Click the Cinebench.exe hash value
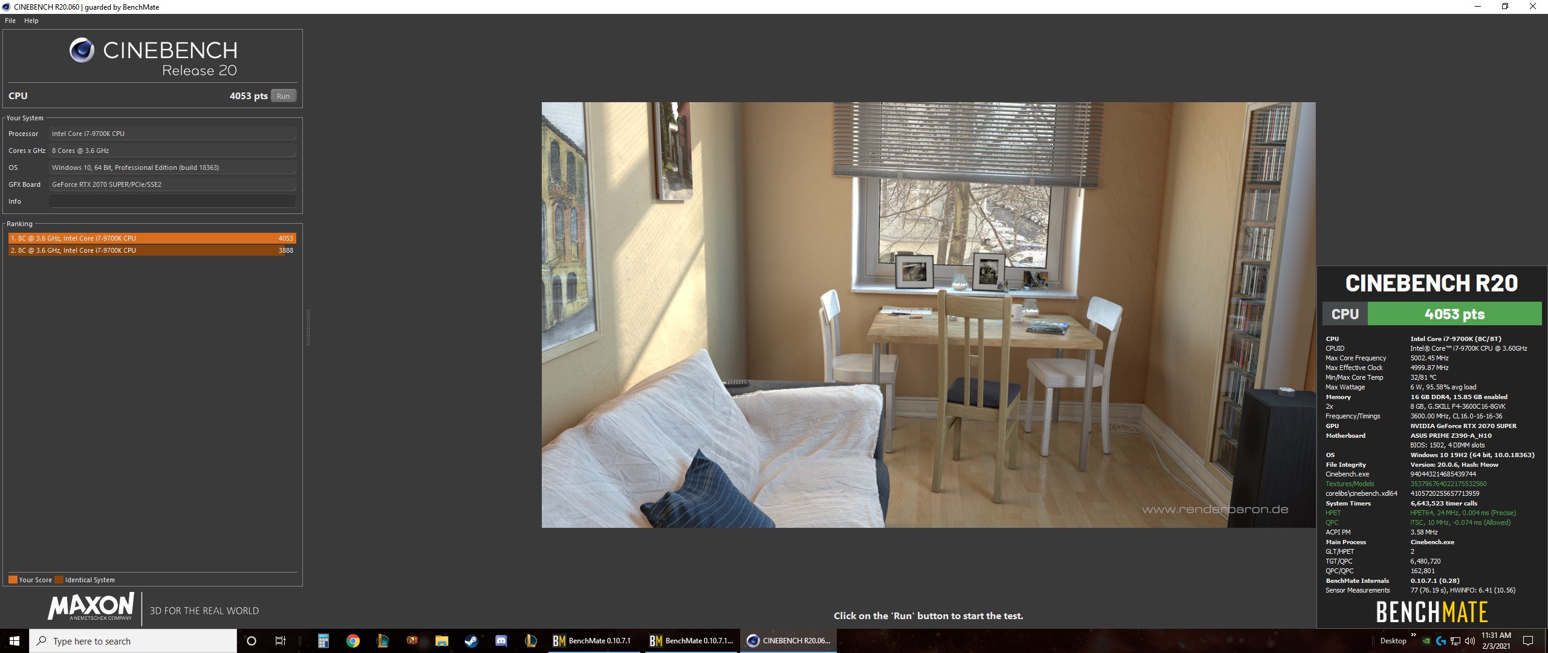The image size is (1548, 653). [x=1443, y=474]
